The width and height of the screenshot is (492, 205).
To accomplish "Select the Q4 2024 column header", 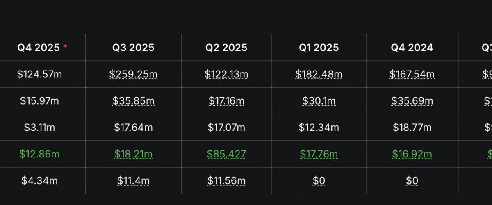I will click(412, 48).
